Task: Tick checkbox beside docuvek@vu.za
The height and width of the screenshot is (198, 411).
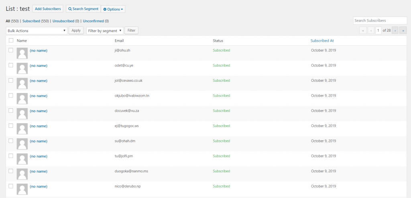Action: [11, 111]
